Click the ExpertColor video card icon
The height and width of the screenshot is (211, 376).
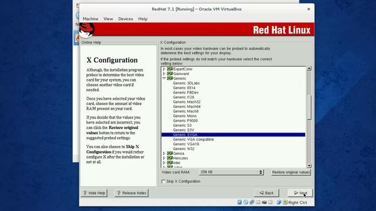click(170, 69)
